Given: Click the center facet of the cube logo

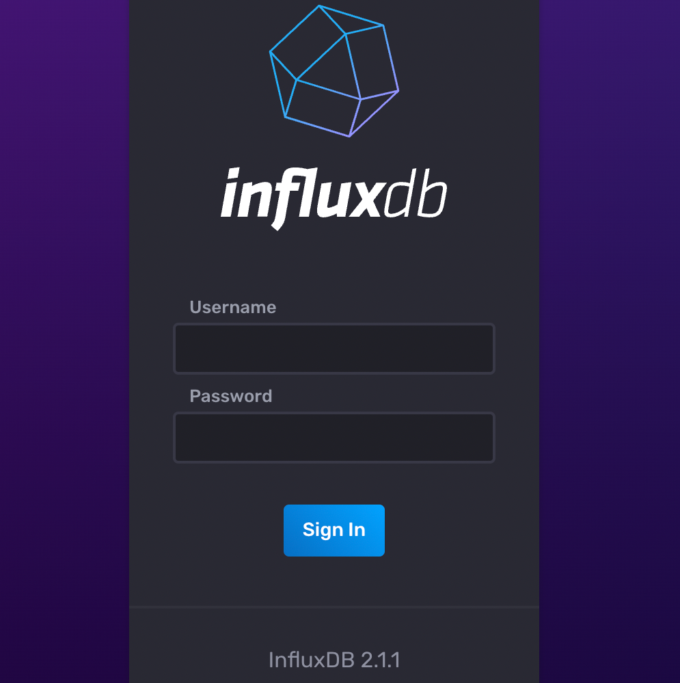Looking at the screenshot, I should (x=329, y=66).
